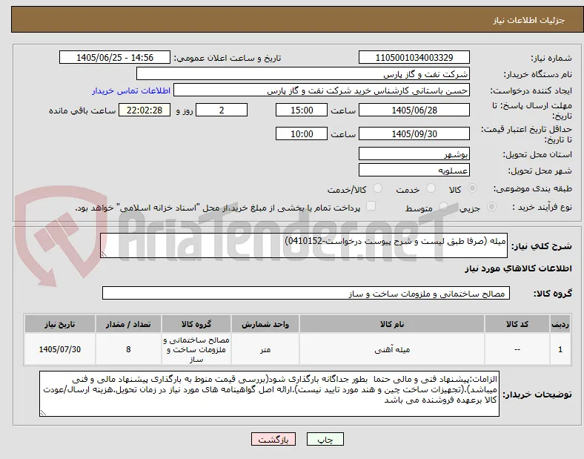Click the row number cell 1
This screenshot has height=459, width=584.
click(560, 349)
